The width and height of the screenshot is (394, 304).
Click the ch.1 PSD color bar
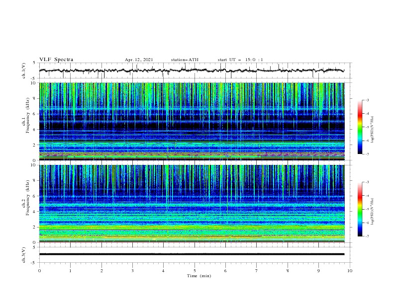tap(360, 127)
